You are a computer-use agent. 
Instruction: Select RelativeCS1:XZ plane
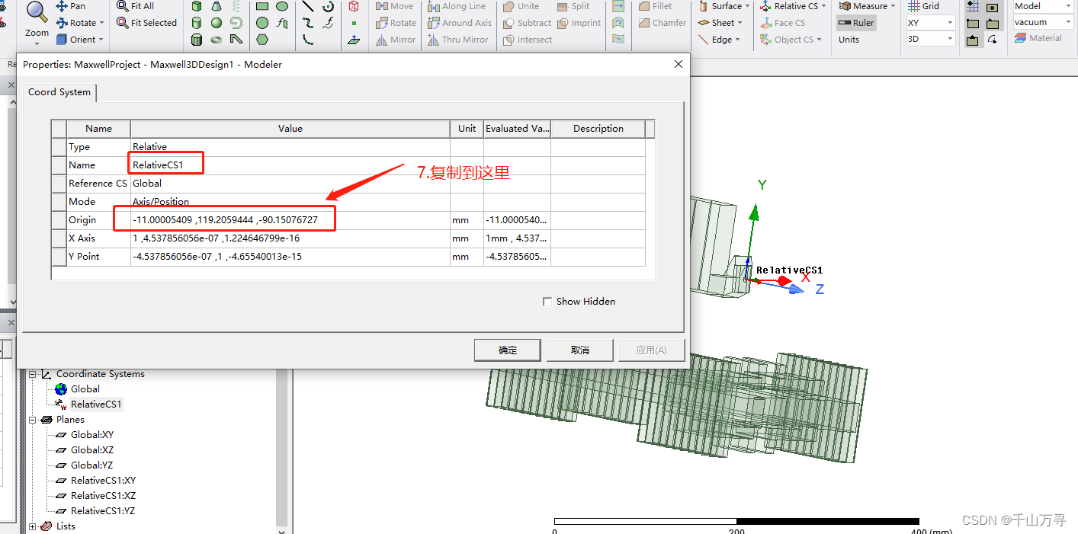[x=103, y=496]
